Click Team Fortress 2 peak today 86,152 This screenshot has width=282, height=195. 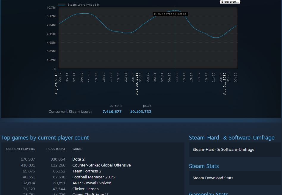pos(59,171)
